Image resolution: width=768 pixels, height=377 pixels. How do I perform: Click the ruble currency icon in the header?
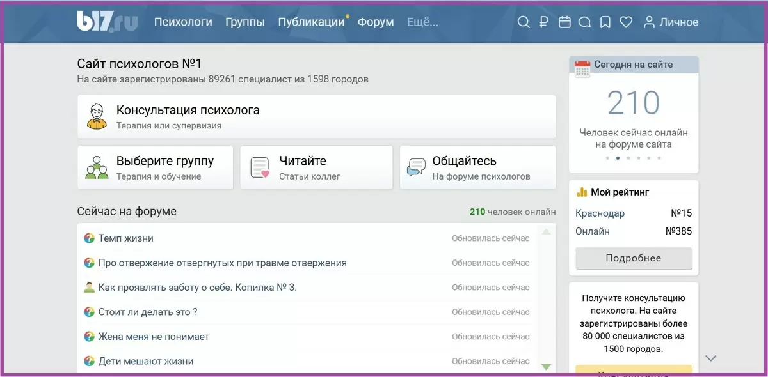543,22
